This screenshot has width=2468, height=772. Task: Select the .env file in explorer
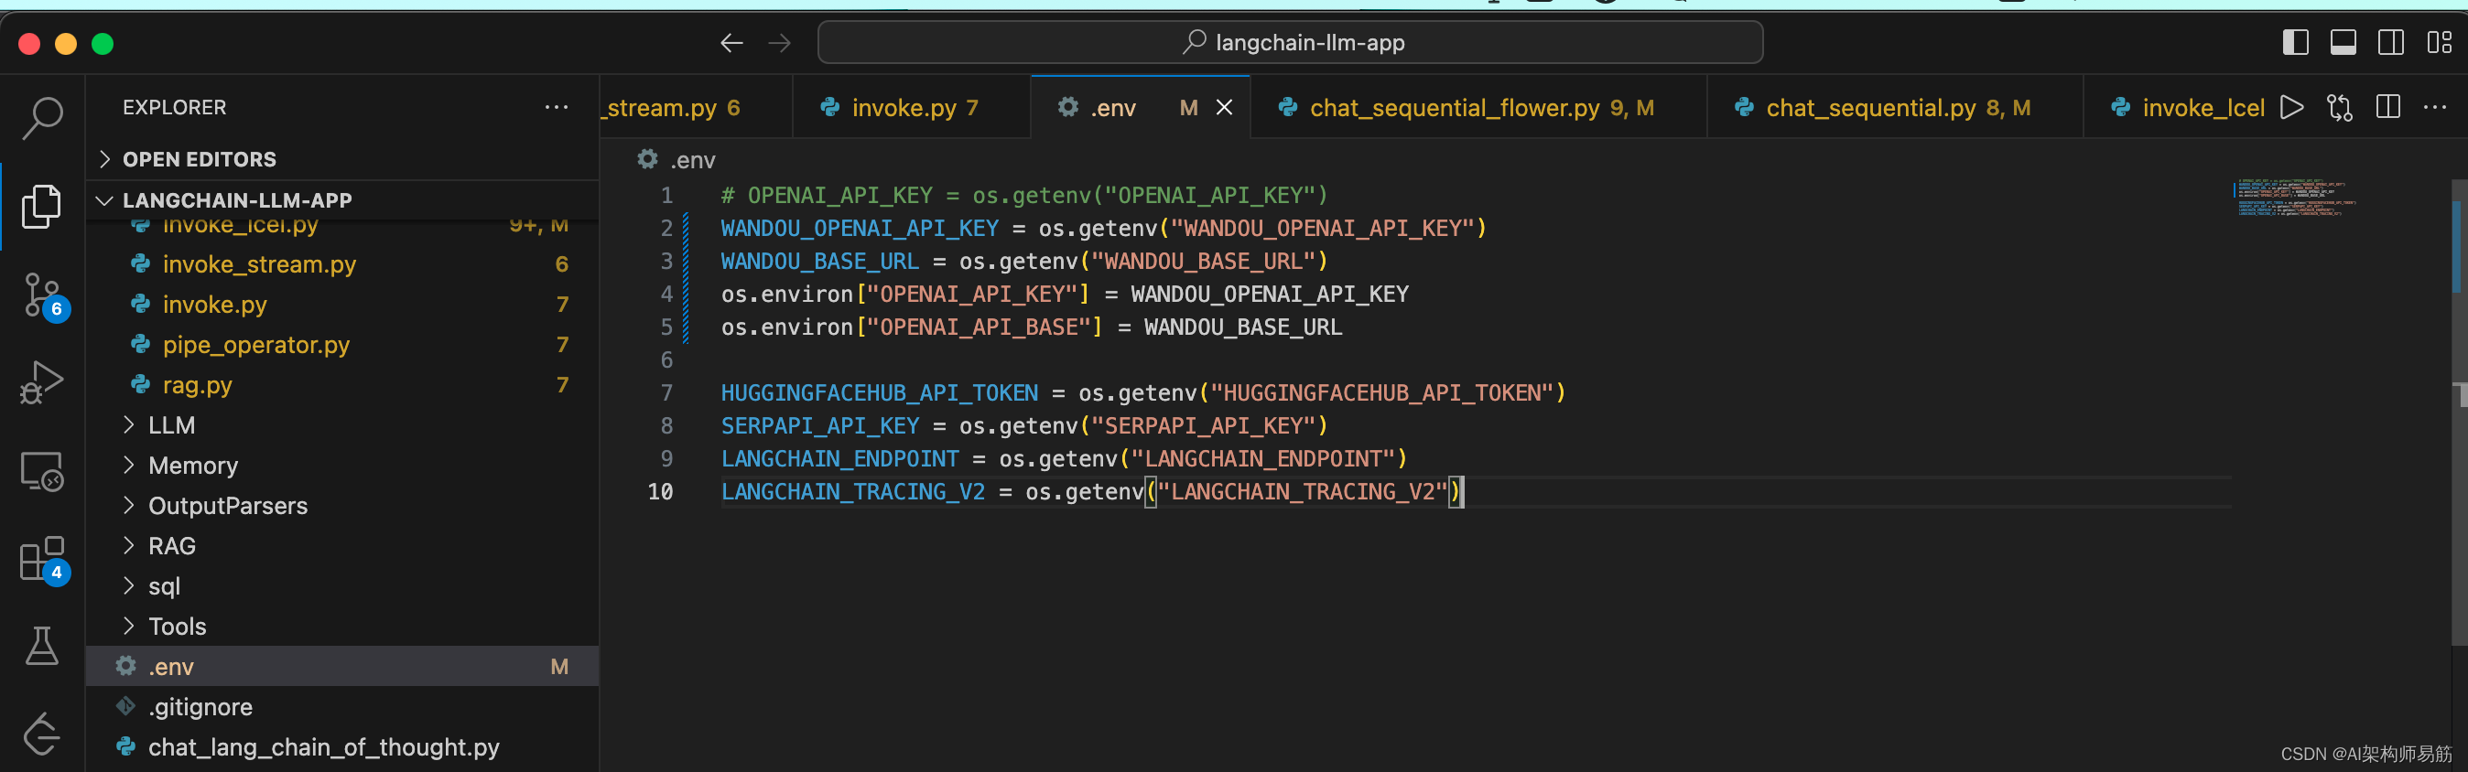click(x=343, y=666)
